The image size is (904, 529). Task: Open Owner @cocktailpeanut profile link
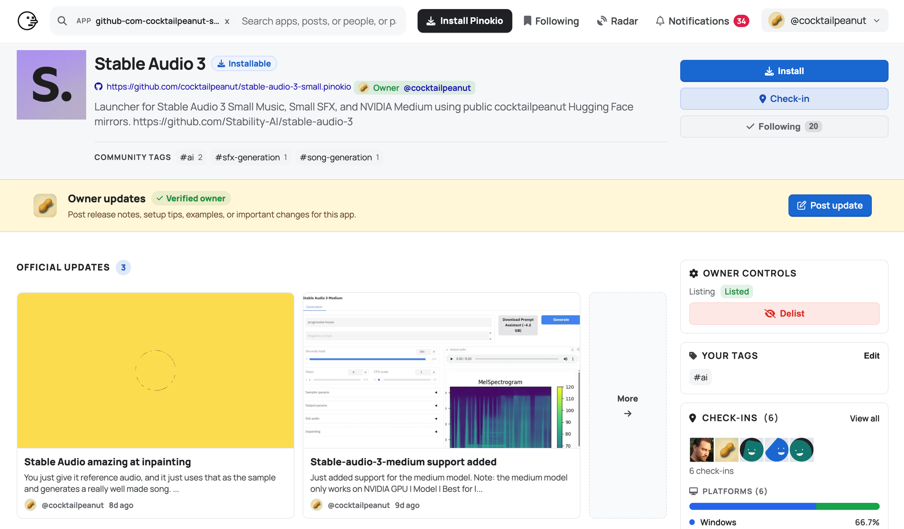pos(415,88)
